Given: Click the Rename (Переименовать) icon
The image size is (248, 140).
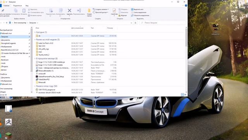Looking at the screenshot, I should coord(79,10).
